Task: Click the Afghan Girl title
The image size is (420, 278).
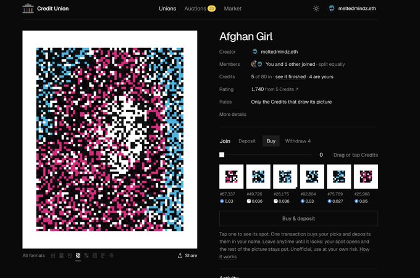Action: pos(246,36)
